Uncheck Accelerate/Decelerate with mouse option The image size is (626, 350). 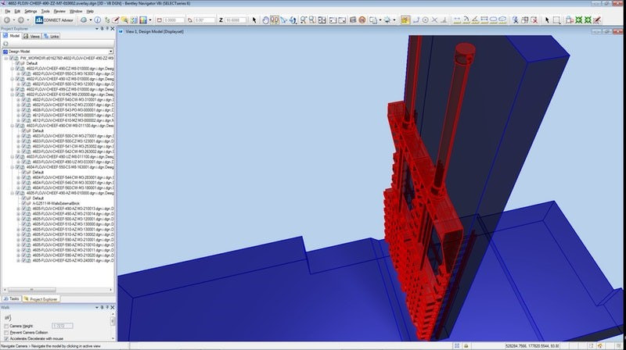(x=6, y=338)
